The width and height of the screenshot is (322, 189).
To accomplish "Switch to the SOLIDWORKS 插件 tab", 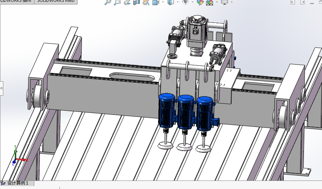I will (17, 1).
